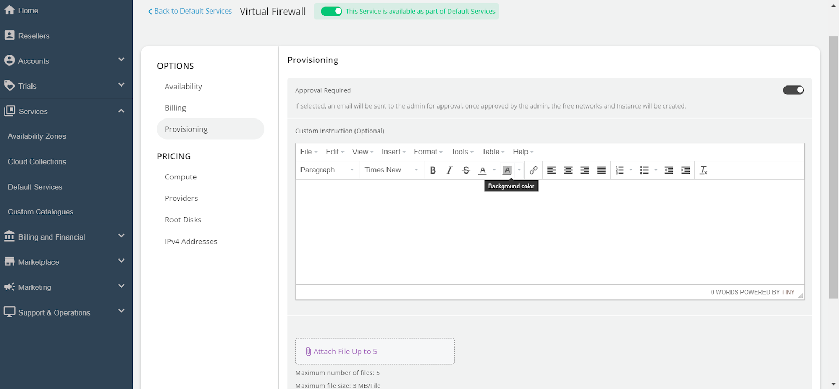Apply the background color swatch
Viewport: 839px width, 389px height.
507,170
